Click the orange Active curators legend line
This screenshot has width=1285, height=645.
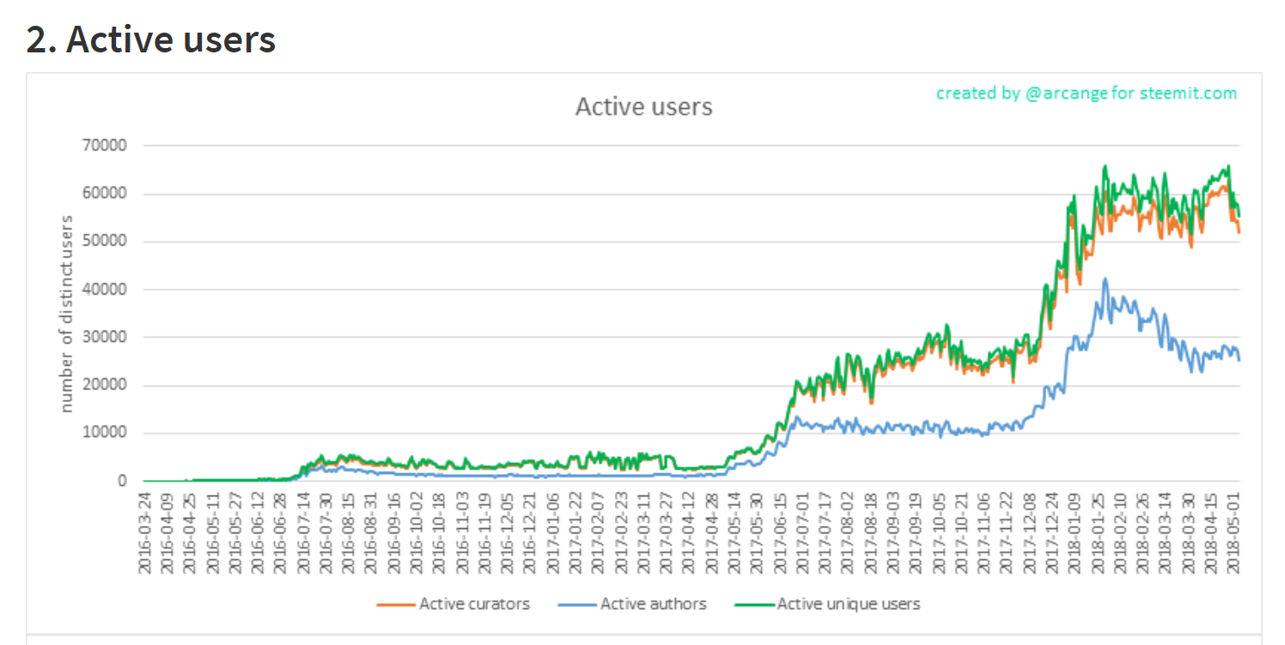pyautogui.click(x=396, y=605)
